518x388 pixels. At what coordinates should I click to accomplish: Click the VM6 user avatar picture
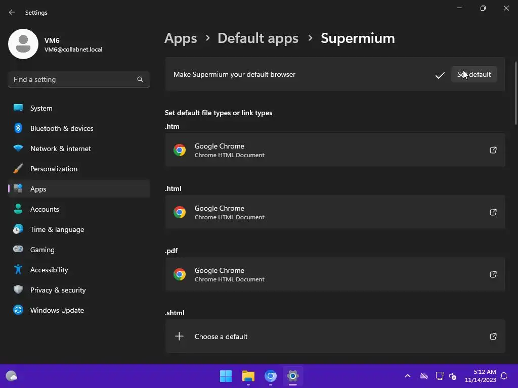coord(23,44)
